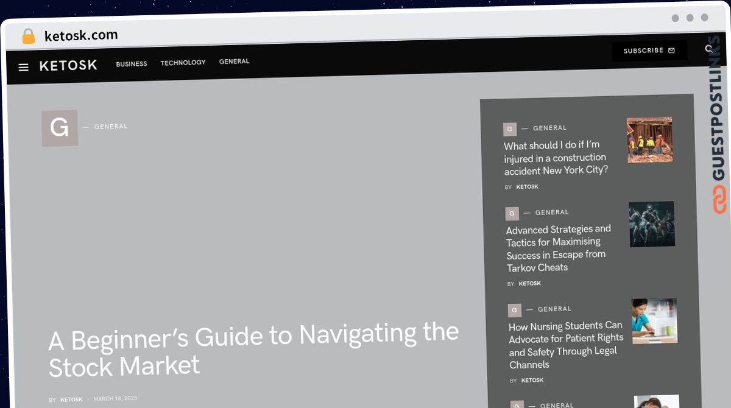This screenshot has height=408, width=731.
Task: Click the large G category badge
Action: pyautogui.click(x=60, y=128)
